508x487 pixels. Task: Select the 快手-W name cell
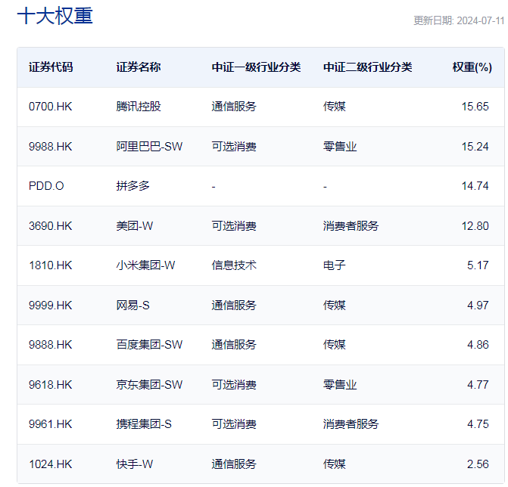135,464
